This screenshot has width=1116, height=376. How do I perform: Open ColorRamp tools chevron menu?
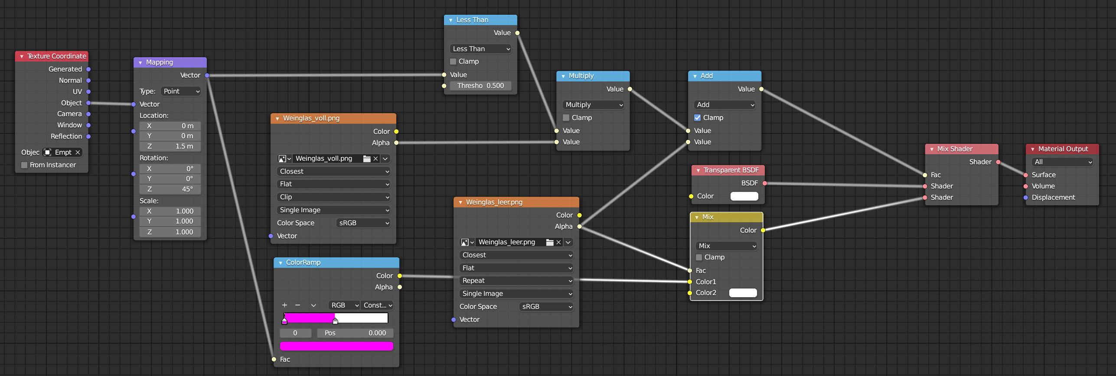313,305
